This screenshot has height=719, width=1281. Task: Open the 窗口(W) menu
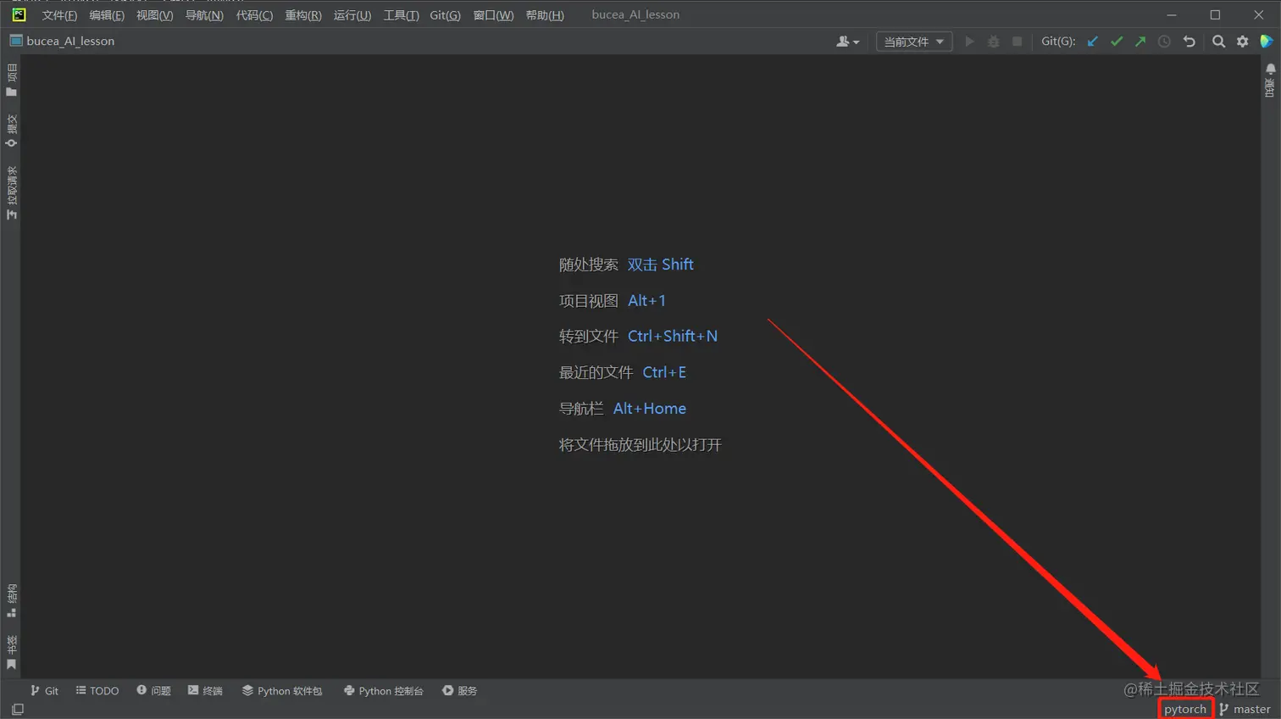[x=493, y=15]
